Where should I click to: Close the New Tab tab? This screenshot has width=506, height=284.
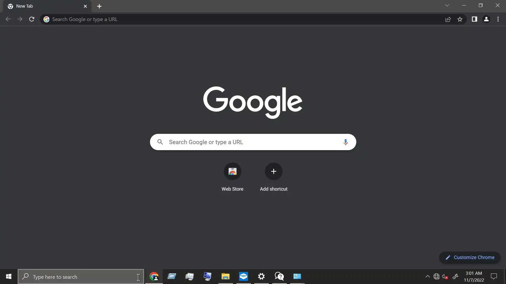coord(85,6)
